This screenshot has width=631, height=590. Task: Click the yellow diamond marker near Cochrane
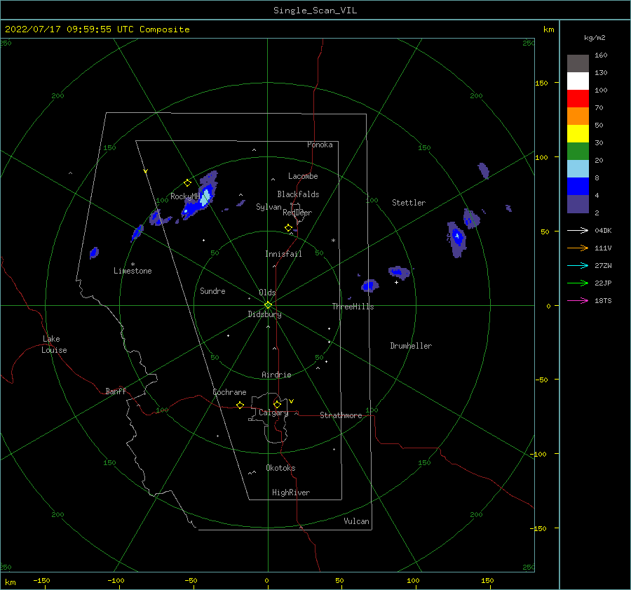[x=240, y=405]
